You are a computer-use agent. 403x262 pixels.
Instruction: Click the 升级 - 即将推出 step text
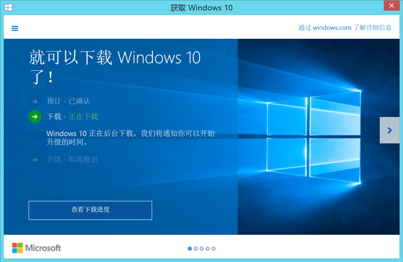tap(72, 160)
